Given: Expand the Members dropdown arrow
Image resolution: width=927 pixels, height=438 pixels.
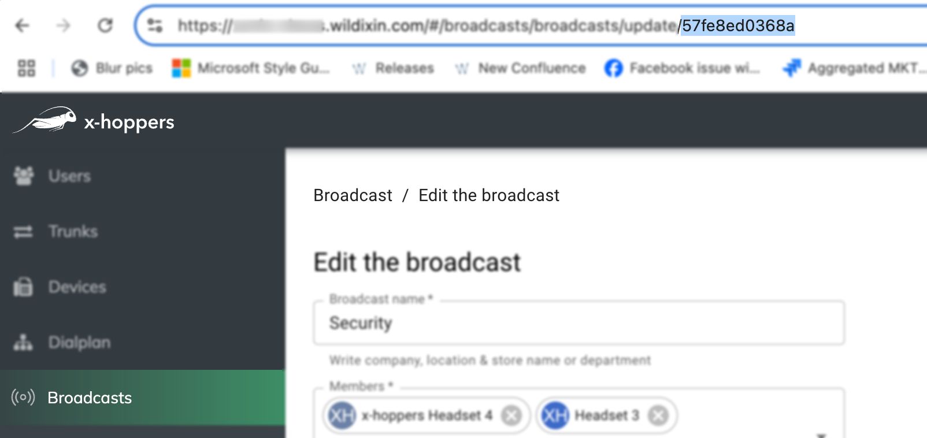Looking at the screenshot, I should (x=821, y=433).
